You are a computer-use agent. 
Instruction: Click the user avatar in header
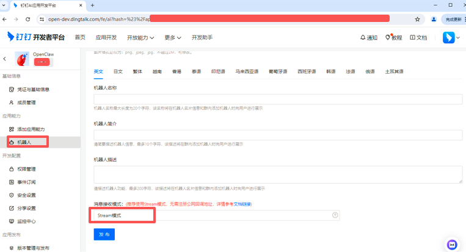(448, 37)
